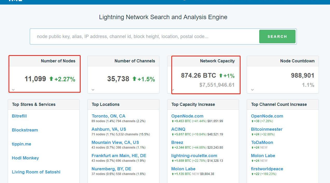Open Living Room of Satoshi link
The height and width of the screenshot is (183, 330).
[36, 172]
